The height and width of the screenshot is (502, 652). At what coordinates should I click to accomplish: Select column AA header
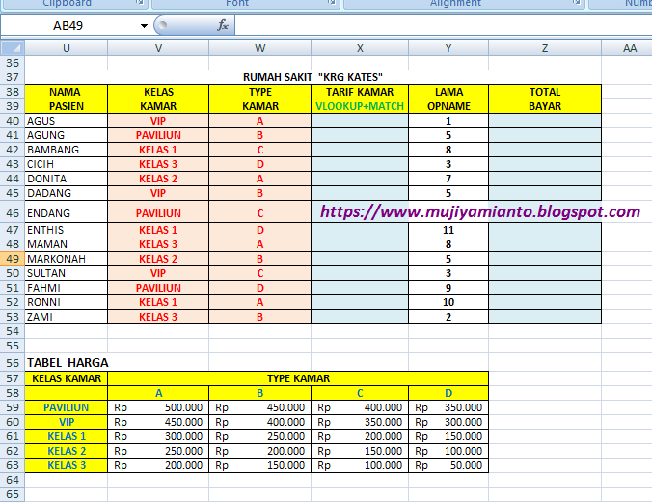627,48
